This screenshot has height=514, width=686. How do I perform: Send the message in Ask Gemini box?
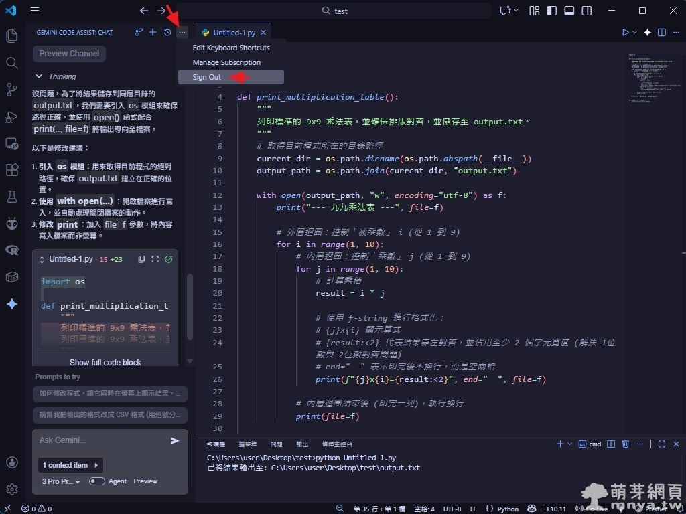(x=175, y=440)
